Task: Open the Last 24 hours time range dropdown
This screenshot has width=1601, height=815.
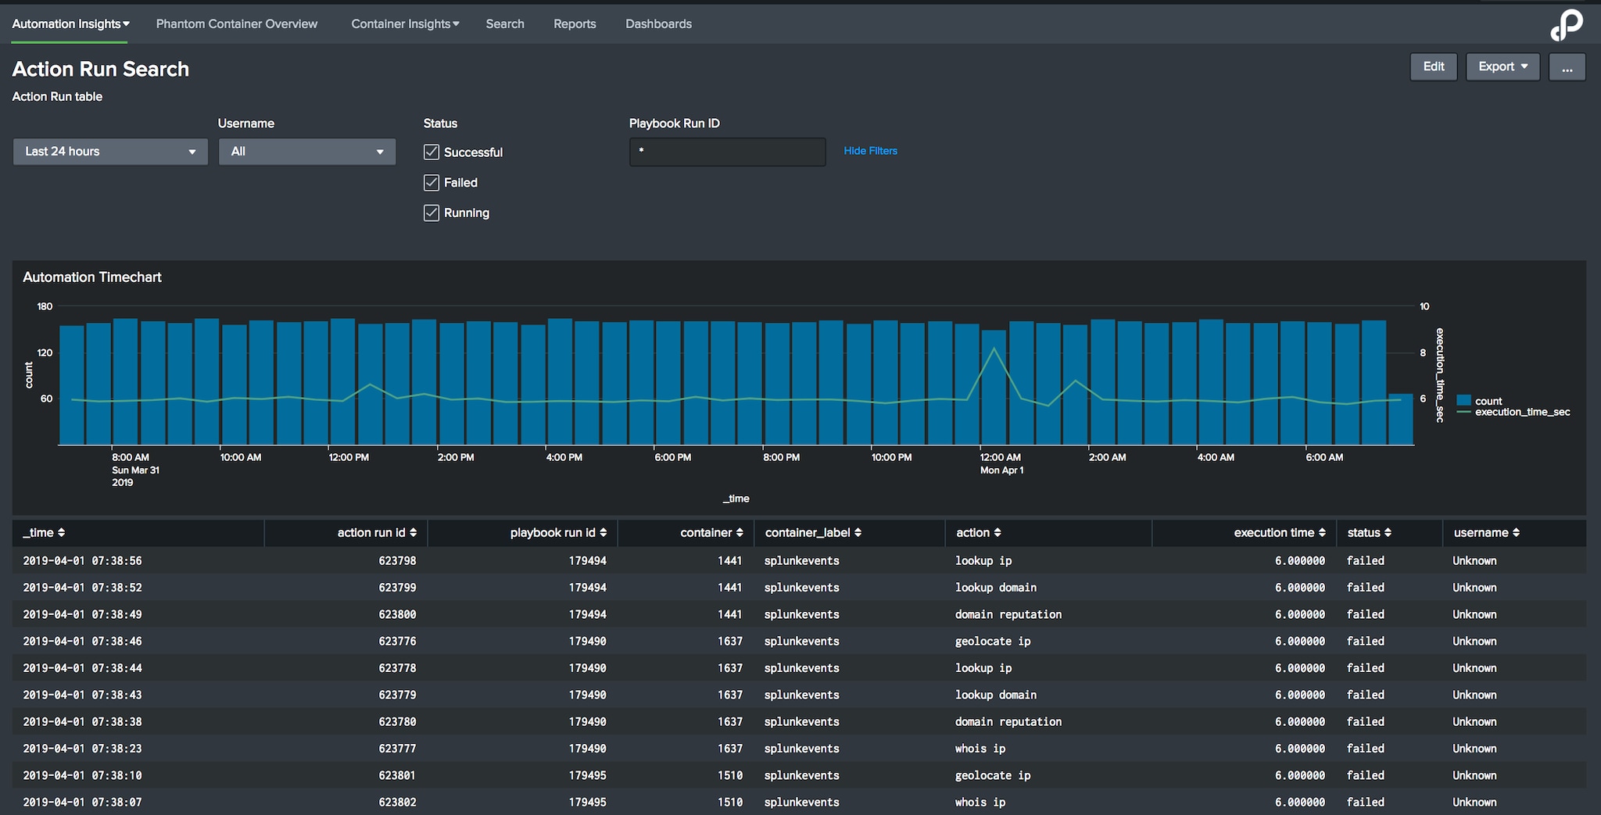Action: click(110, 152)
